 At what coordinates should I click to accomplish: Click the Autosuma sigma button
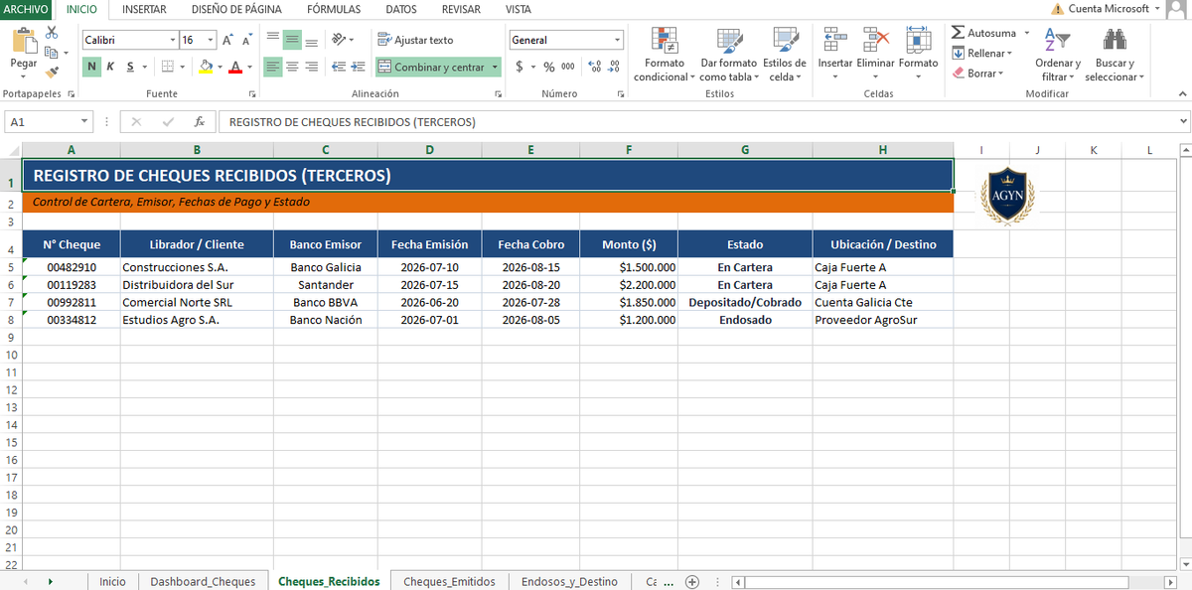pos(984,34)
